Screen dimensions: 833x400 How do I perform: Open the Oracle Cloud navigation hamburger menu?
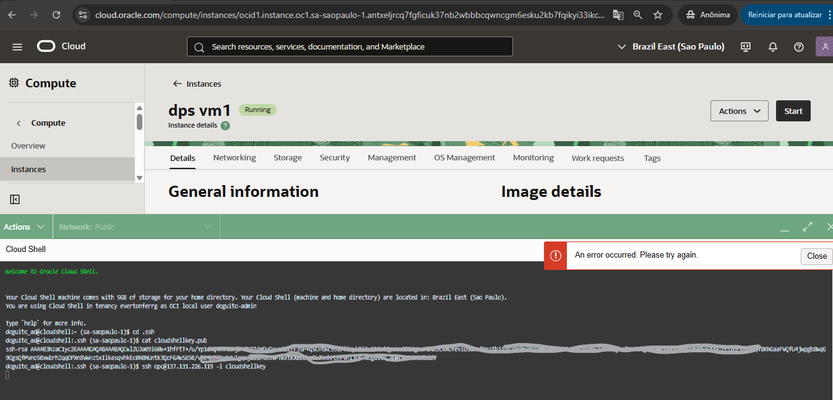click(x=17, y=46)
